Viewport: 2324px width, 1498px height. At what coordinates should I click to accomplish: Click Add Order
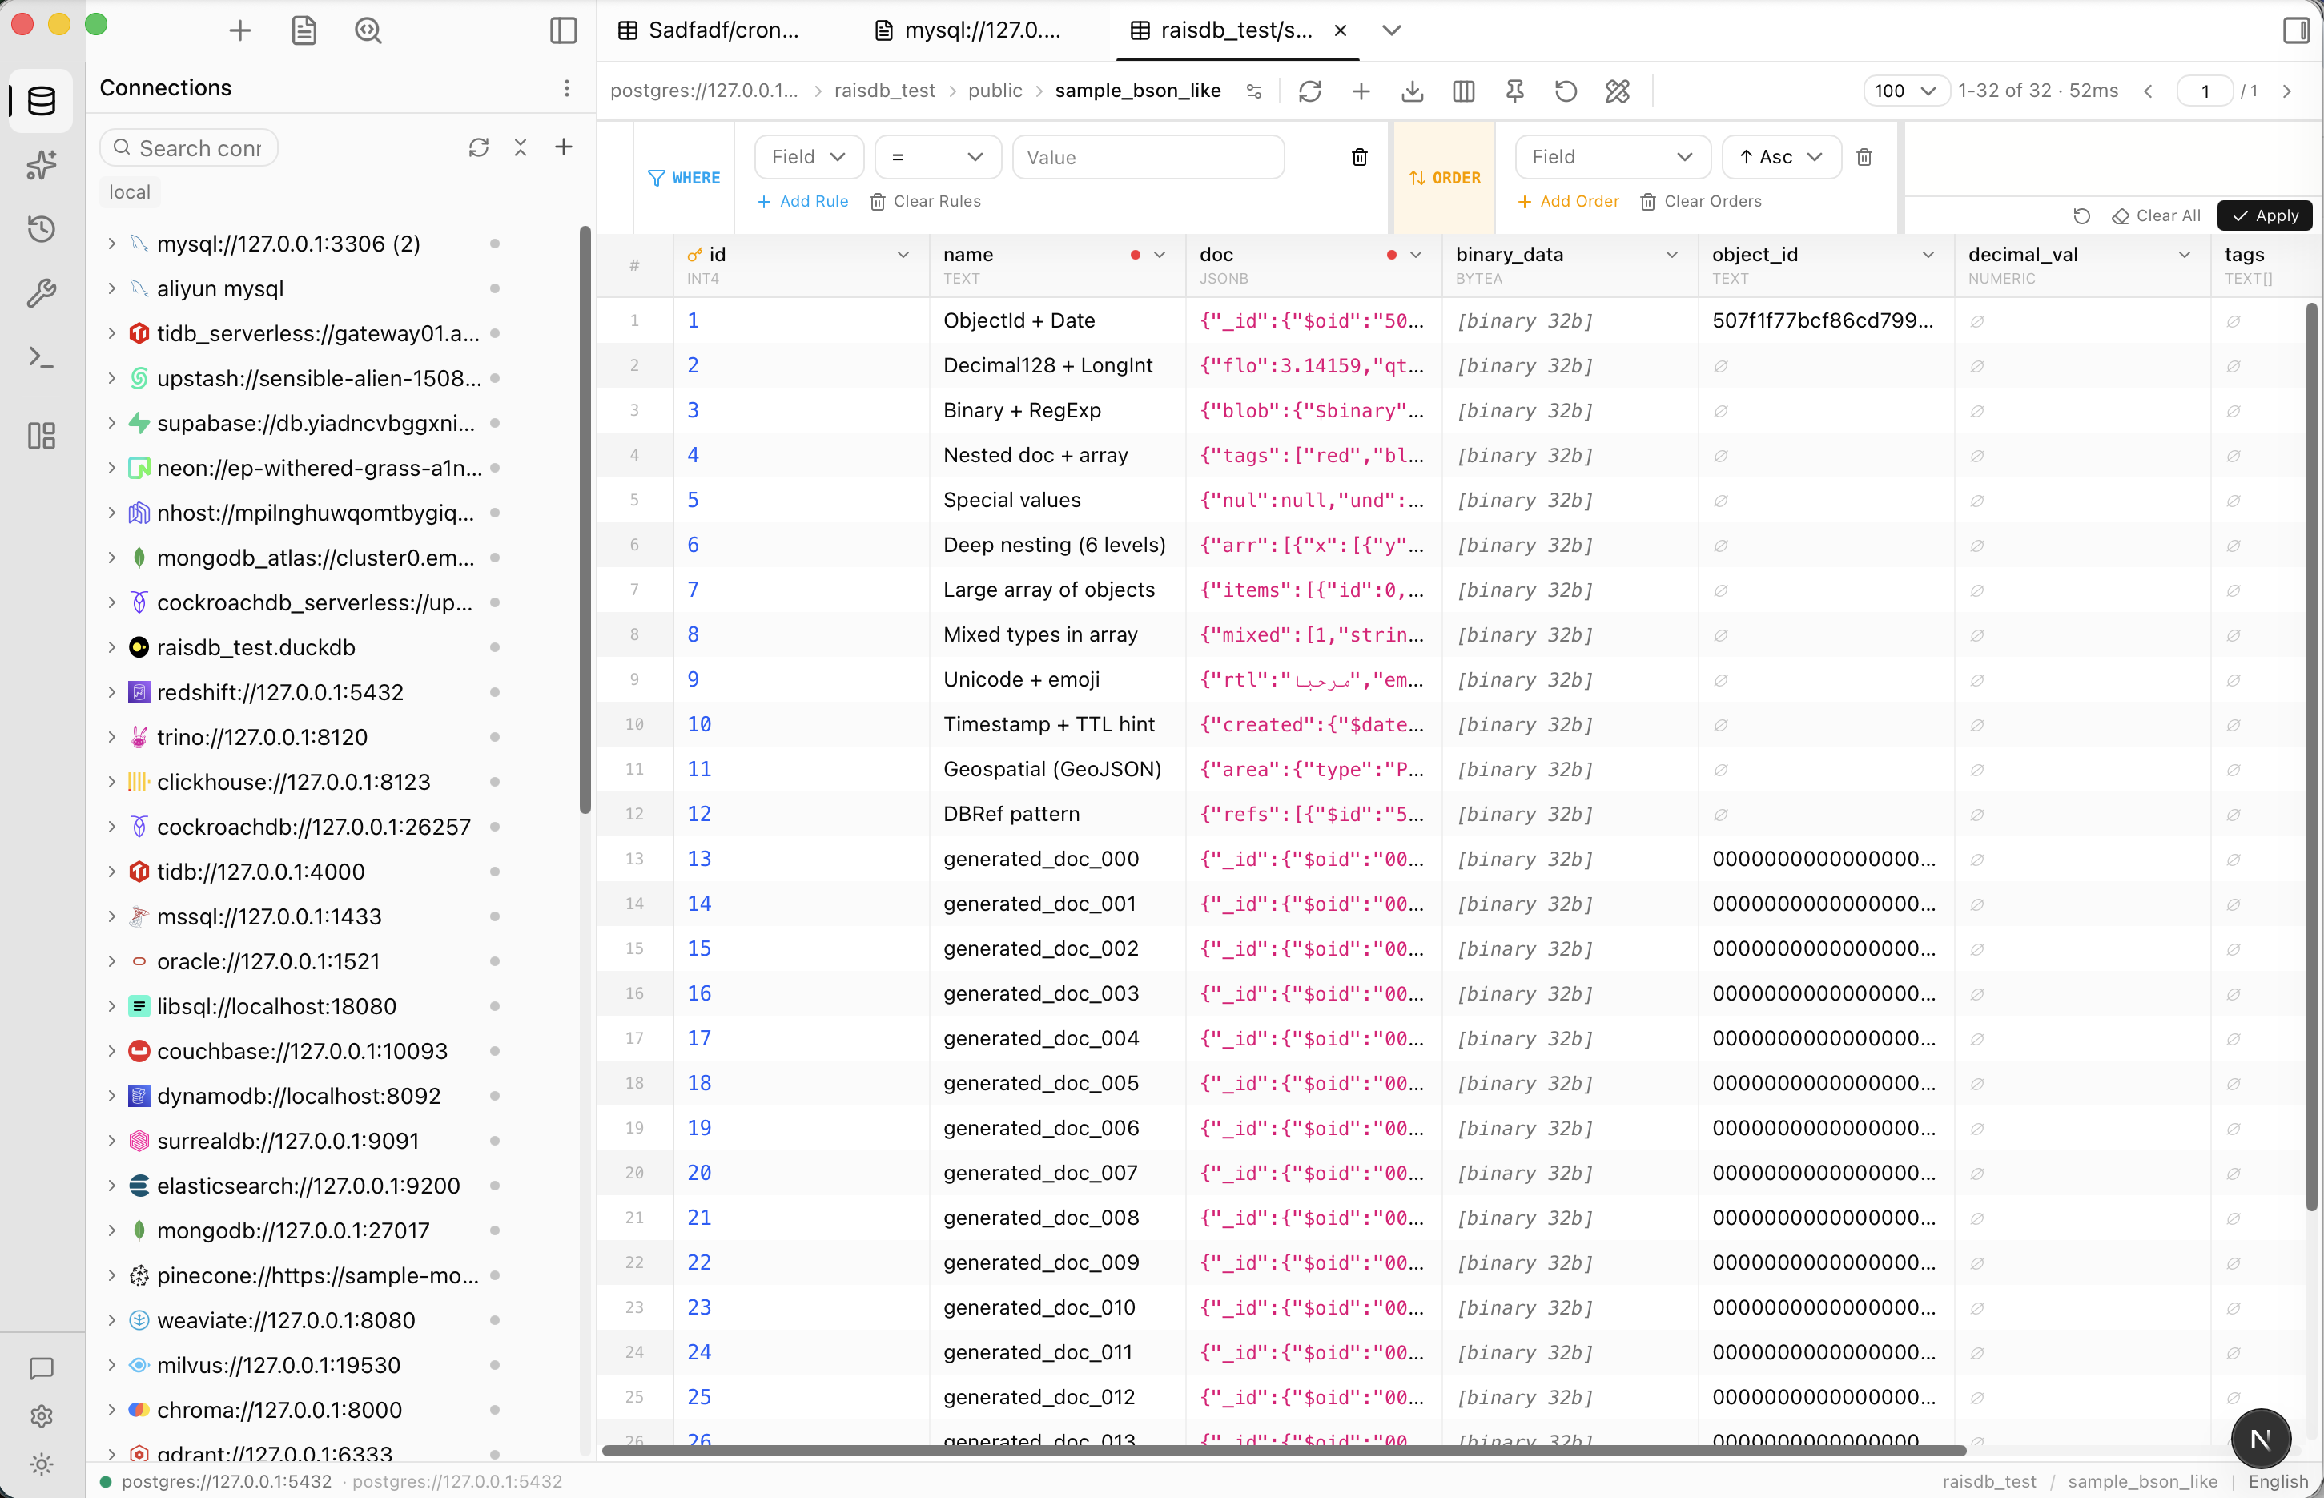(x=1569, y=201)
